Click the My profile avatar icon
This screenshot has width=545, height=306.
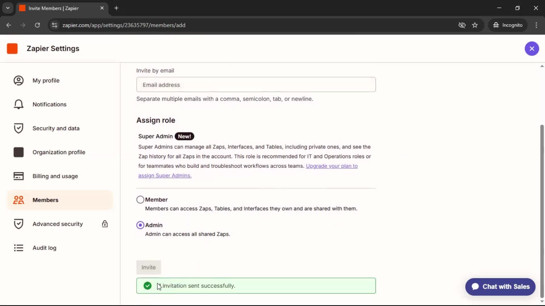pyautogui.click(x=18, y=80)
